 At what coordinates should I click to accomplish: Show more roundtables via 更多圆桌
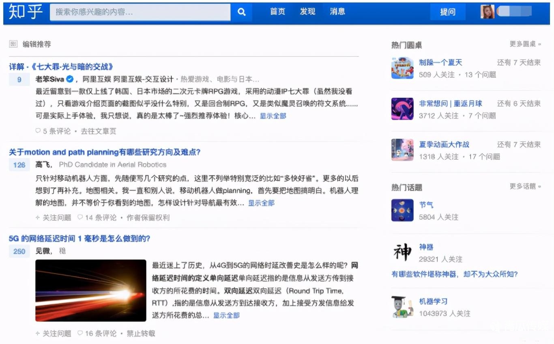pos(525,44)
